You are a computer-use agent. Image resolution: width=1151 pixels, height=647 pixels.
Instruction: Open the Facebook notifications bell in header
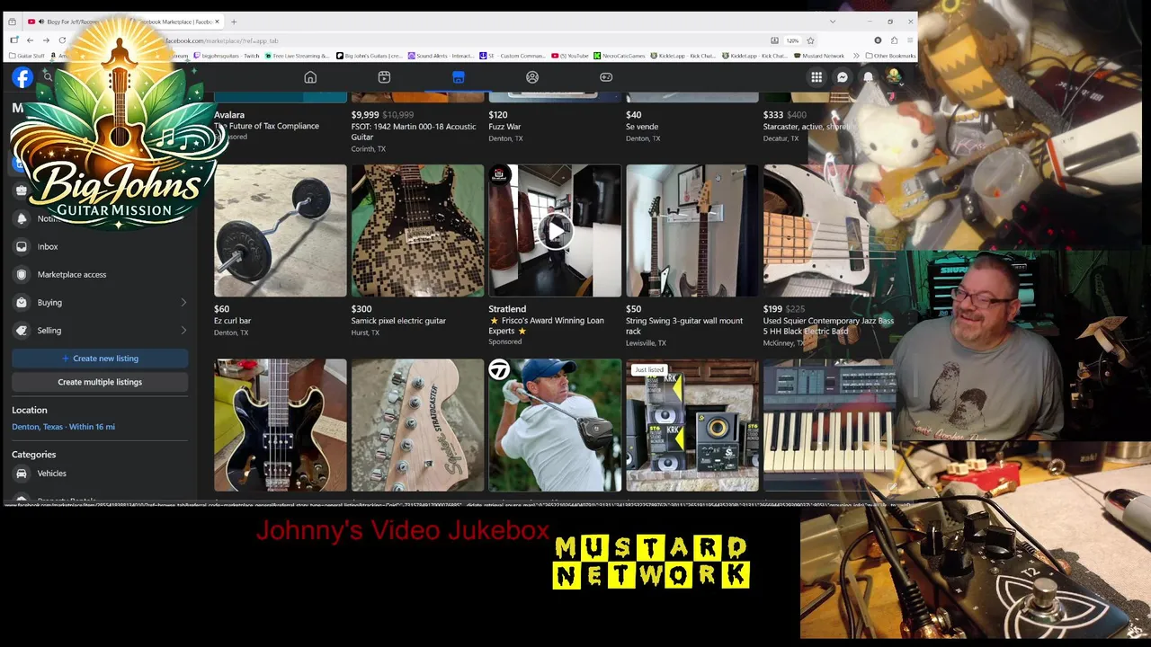pos(868,77)
